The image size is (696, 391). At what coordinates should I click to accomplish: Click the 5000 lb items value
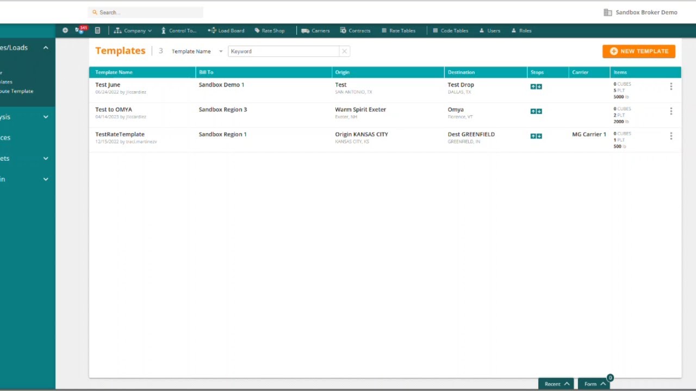coord(621,97)
